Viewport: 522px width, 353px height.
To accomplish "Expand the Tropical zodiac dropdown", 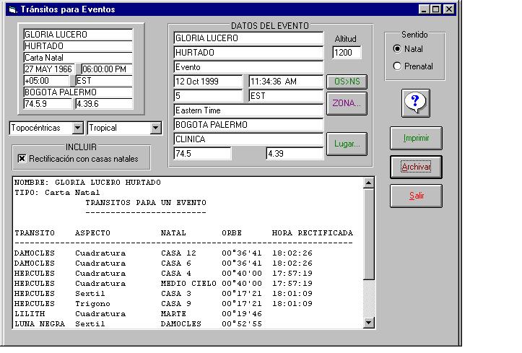I will tap(155, 128).
